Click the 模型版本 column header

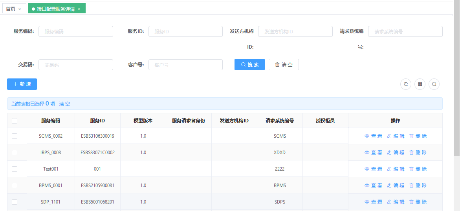tap(143, 121)
